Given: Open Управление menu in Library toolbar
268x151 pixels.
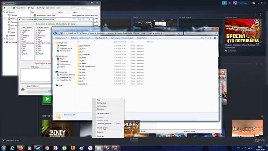Looking at the screenshot, I should pyautogui.click(x=19, y=8).
